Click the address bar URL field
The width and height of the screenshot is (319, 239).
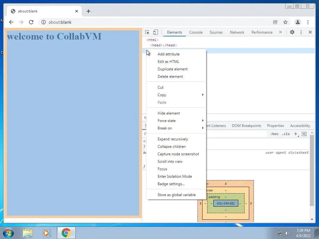pos(155,22)
